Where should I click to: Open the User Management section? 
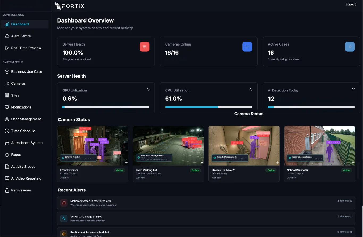pyautogui.click(x=24, y=119)
